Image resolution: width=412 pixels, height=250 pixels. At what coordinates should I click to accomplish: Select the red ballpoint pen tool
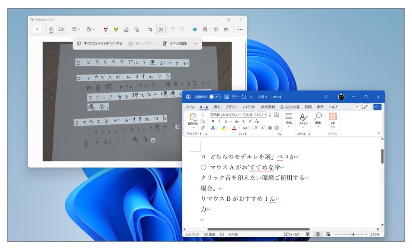click(105, 30)
